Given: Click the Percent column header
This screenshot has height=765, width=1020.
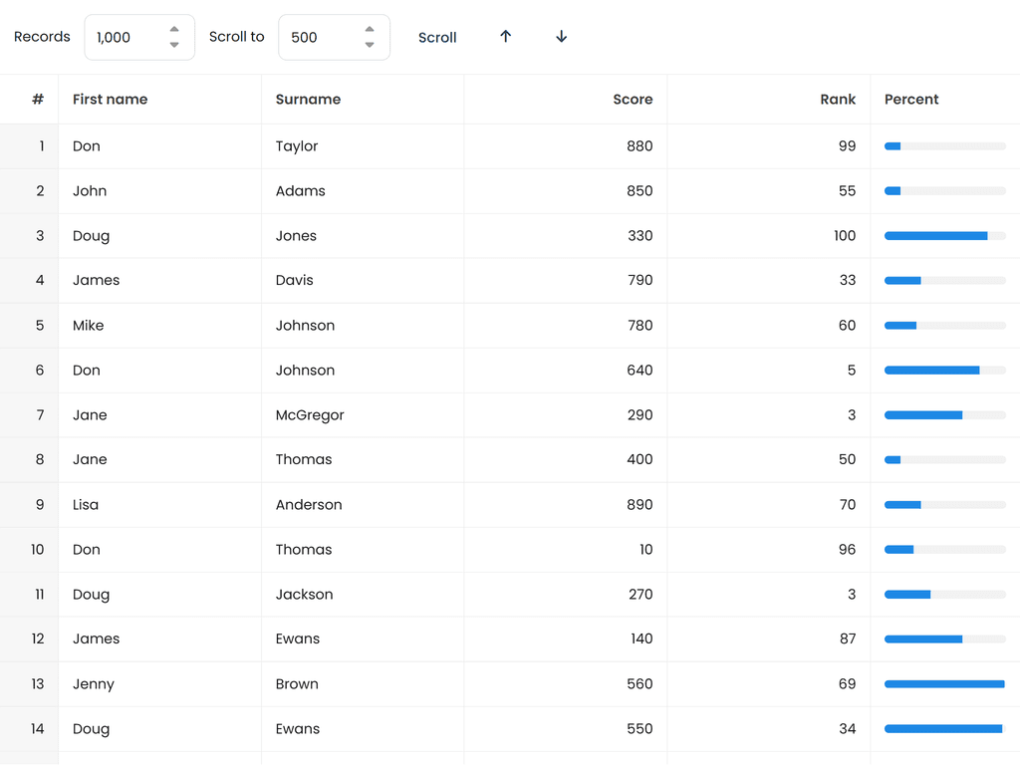Looking at the screenshot, I should pyautogui.click(x=910, y=99).
